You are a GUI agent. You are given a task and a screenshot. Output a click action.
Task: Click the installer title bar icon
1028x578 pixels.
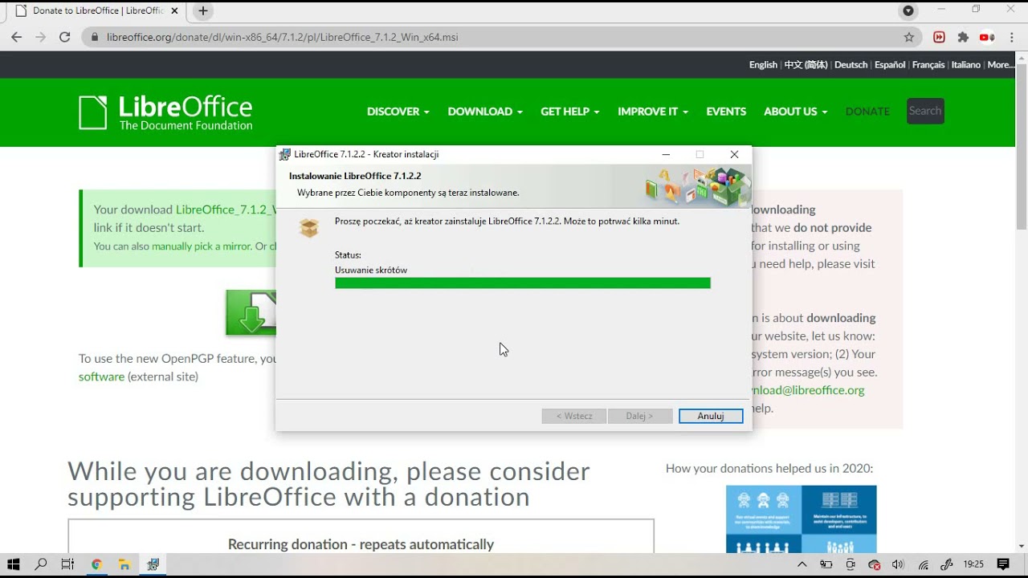(284, 154)
